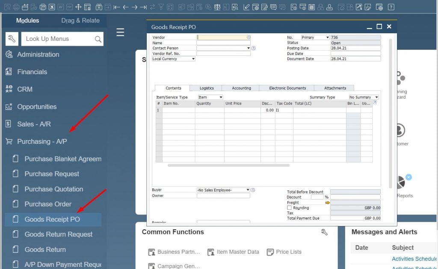Click inside the Look Up Menus search field
The height and width of the screenshot is (269, 438).
click(60, 38)
